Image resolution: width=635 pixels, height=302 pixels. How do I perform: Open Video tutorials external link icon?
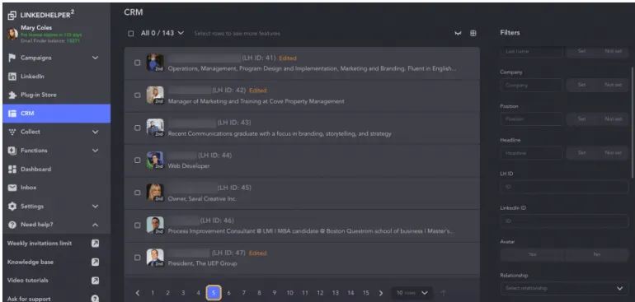pyautogui.click(x=95, y=280)
